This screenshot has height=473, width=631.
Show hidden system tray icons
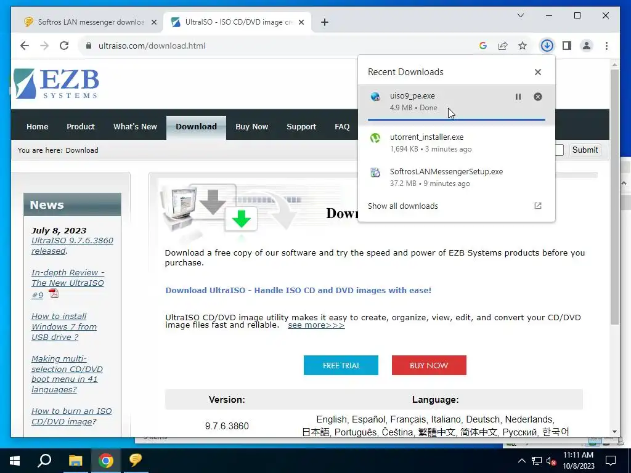(521, 461)
